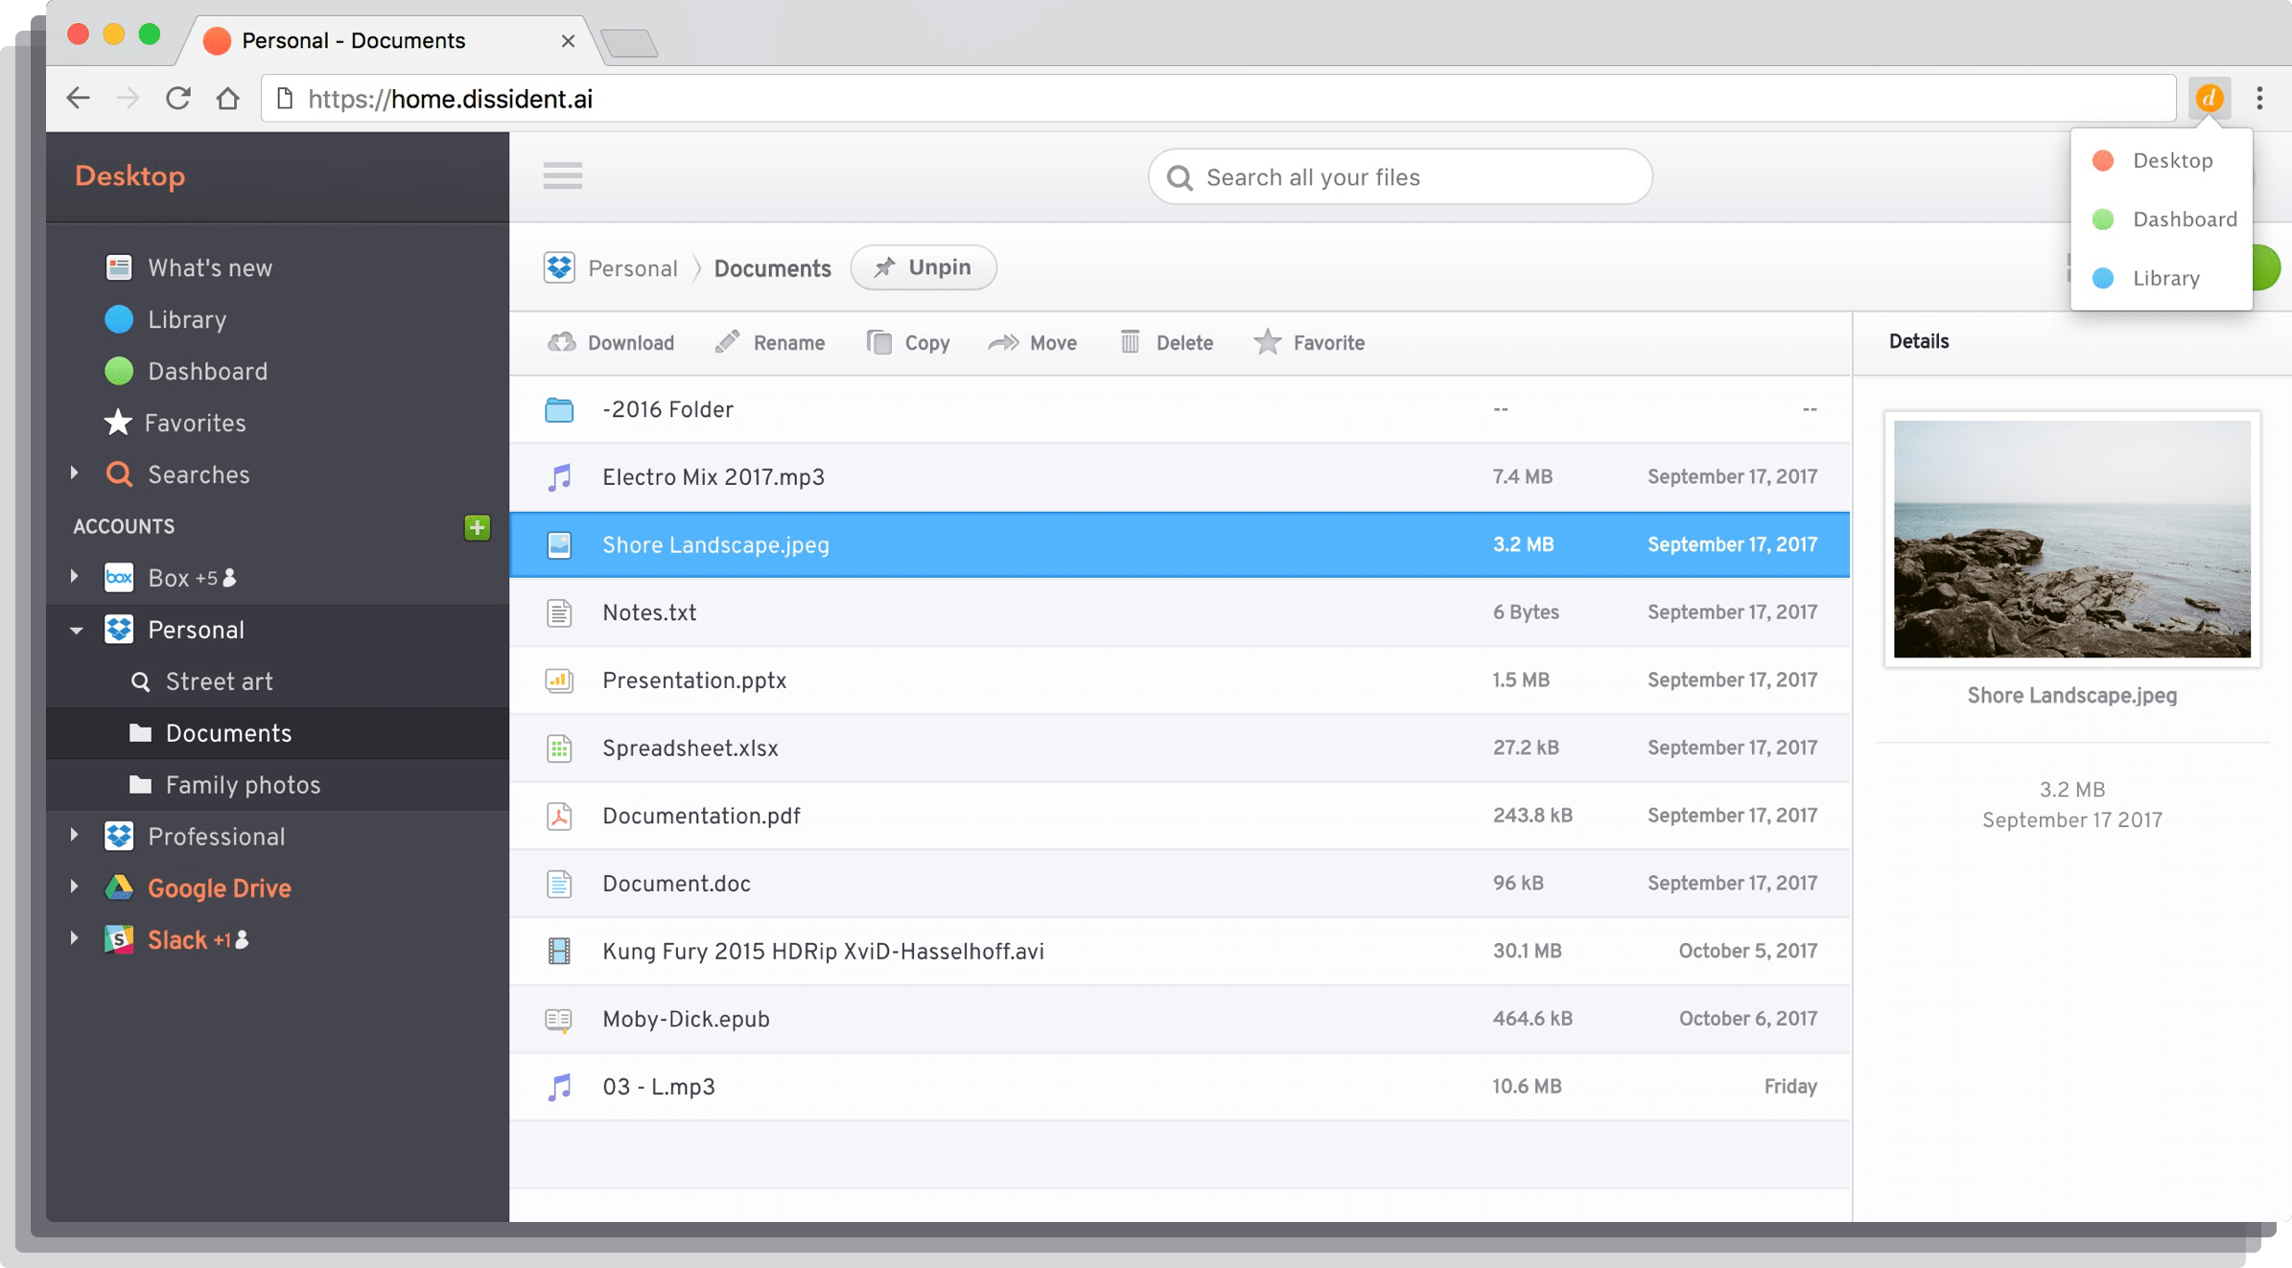Select the Notes.txt file
The width and height of the screenshot is (2292, 1268).
coord(1180,612)
